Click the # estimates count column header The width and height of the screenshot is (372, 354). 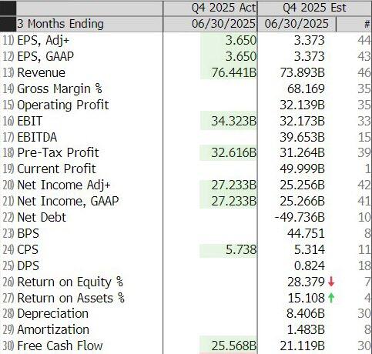[x=367, y=24]
